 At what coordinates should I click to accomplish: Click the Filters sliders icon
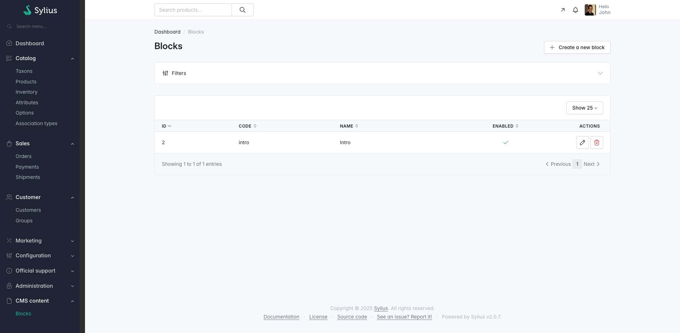tap(165, 73)
